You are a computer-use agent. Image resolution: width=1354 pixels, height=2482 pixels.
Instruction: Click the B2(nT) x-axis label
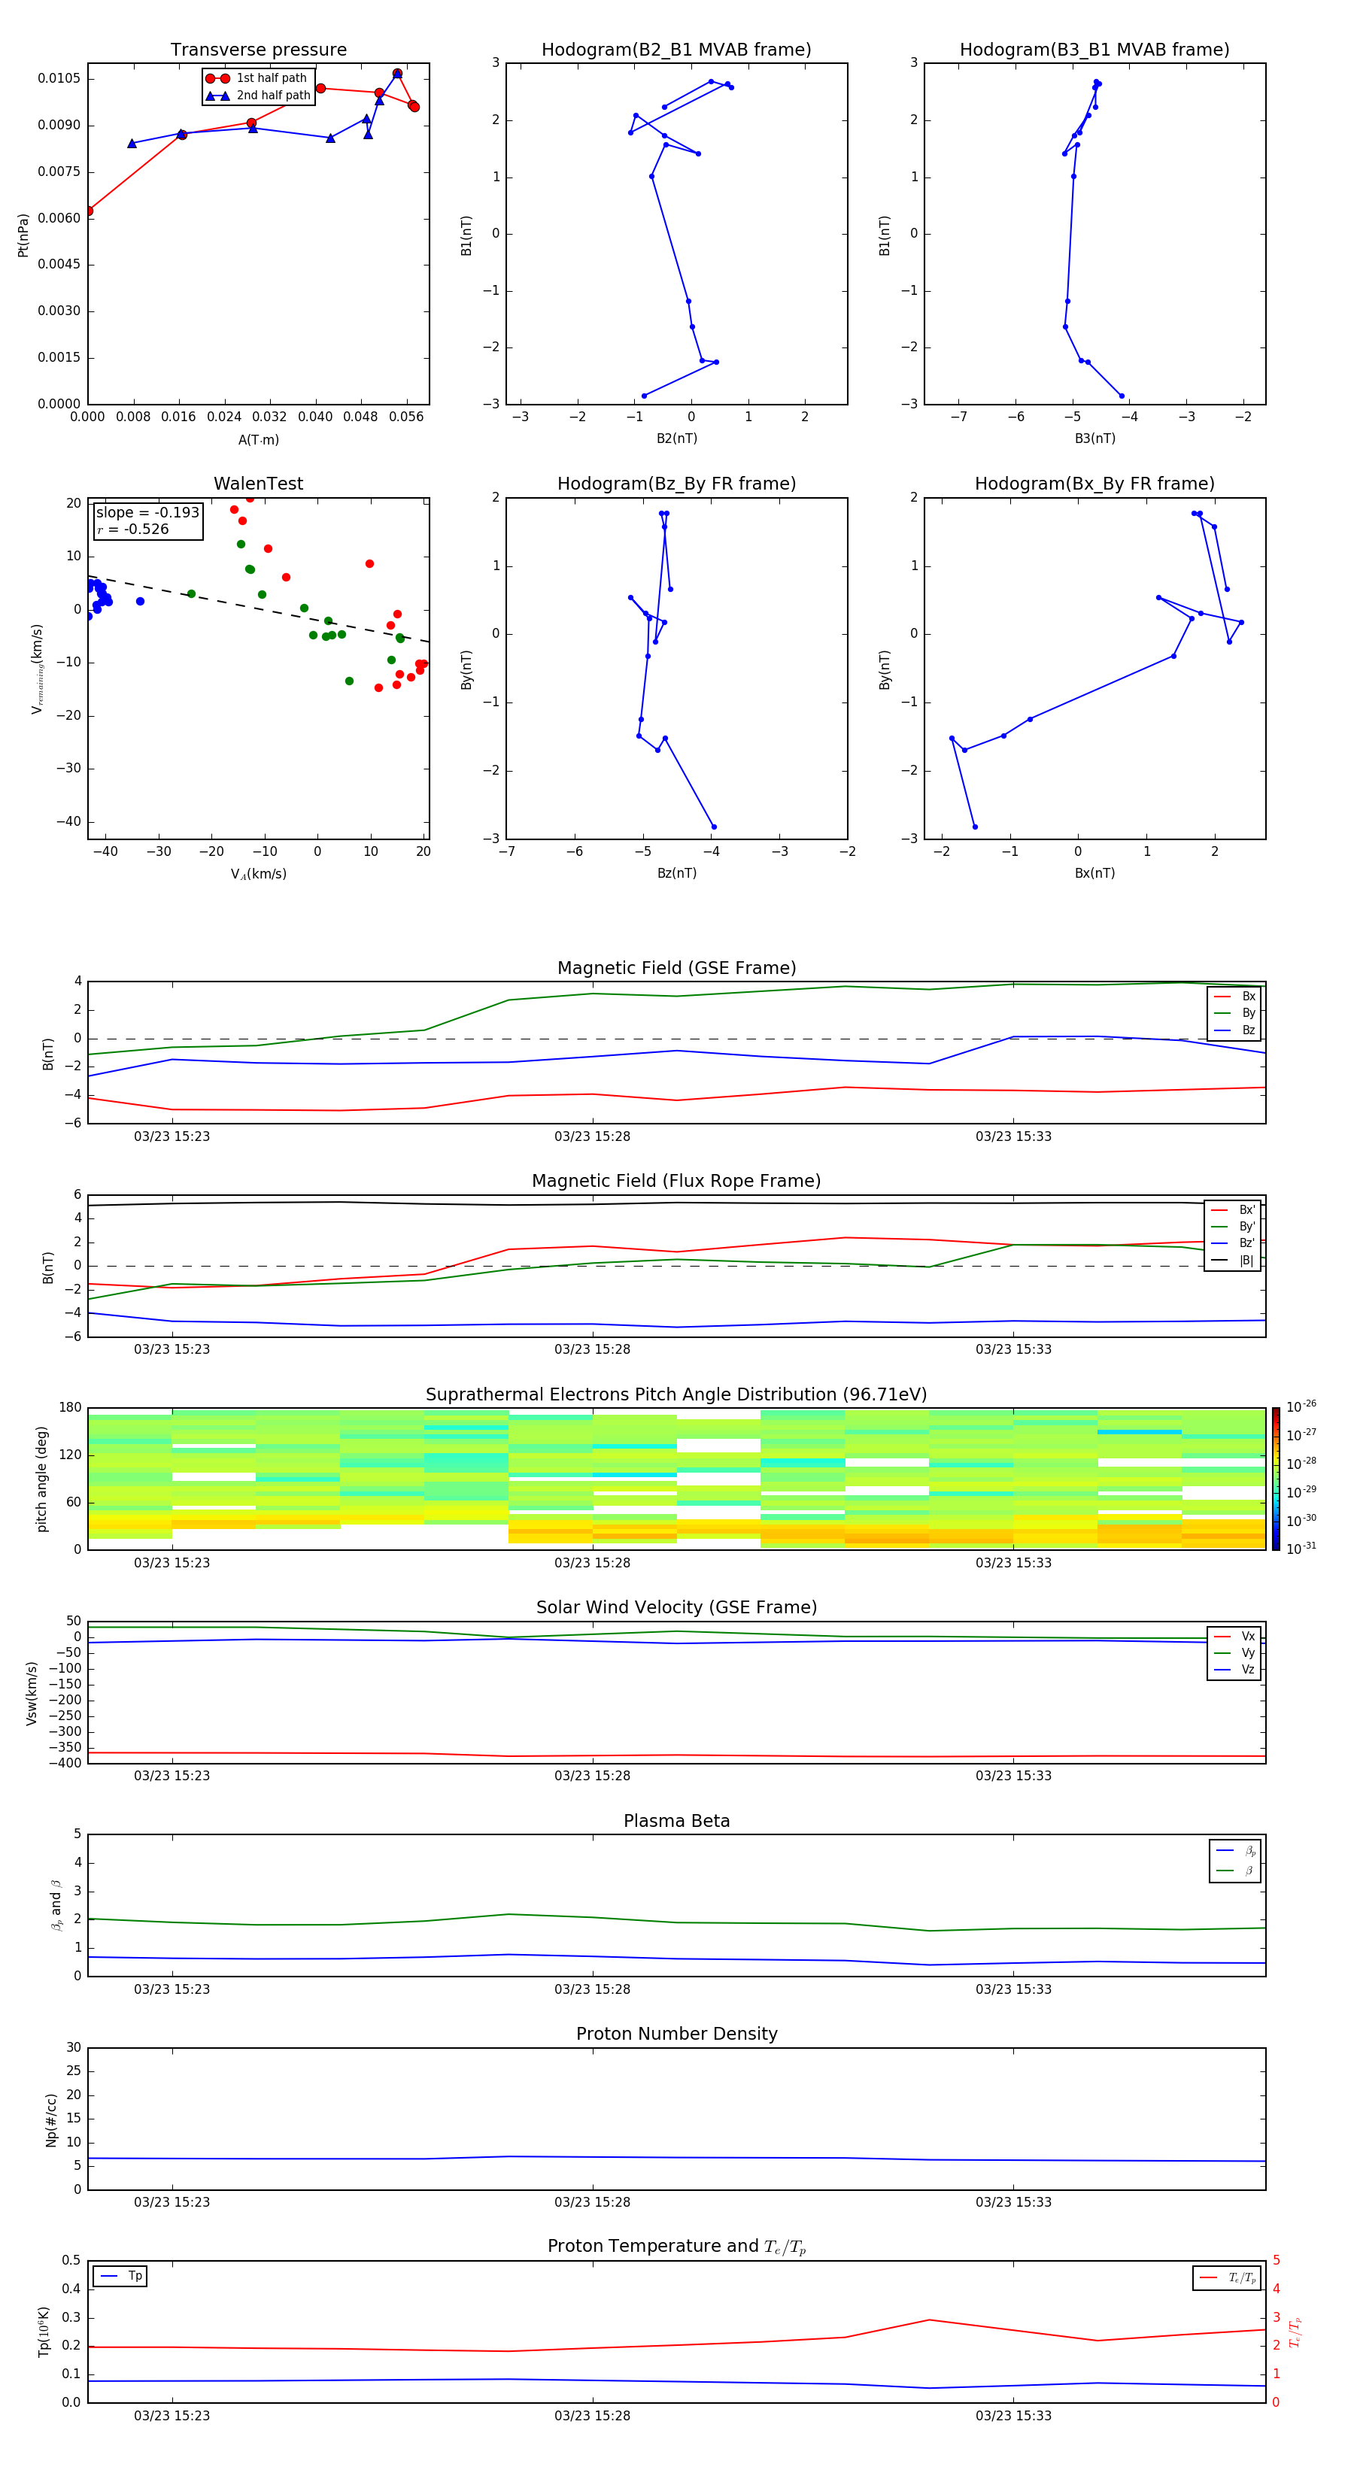tap(676, 438)
